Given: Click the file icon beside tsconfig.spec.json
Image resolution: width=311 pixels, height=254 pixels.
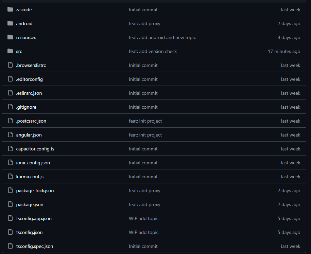Looking at the screenshot, I should (x=10, y=246).
